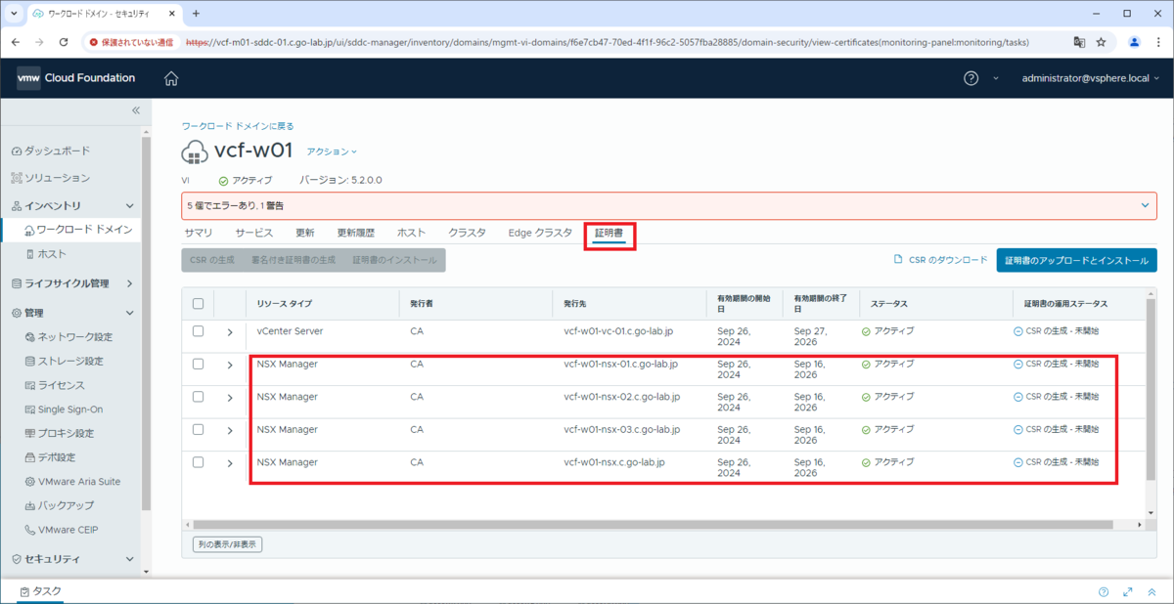
Task: Select ホスト in the sidebar inventory
Action: tap(45, 253)
